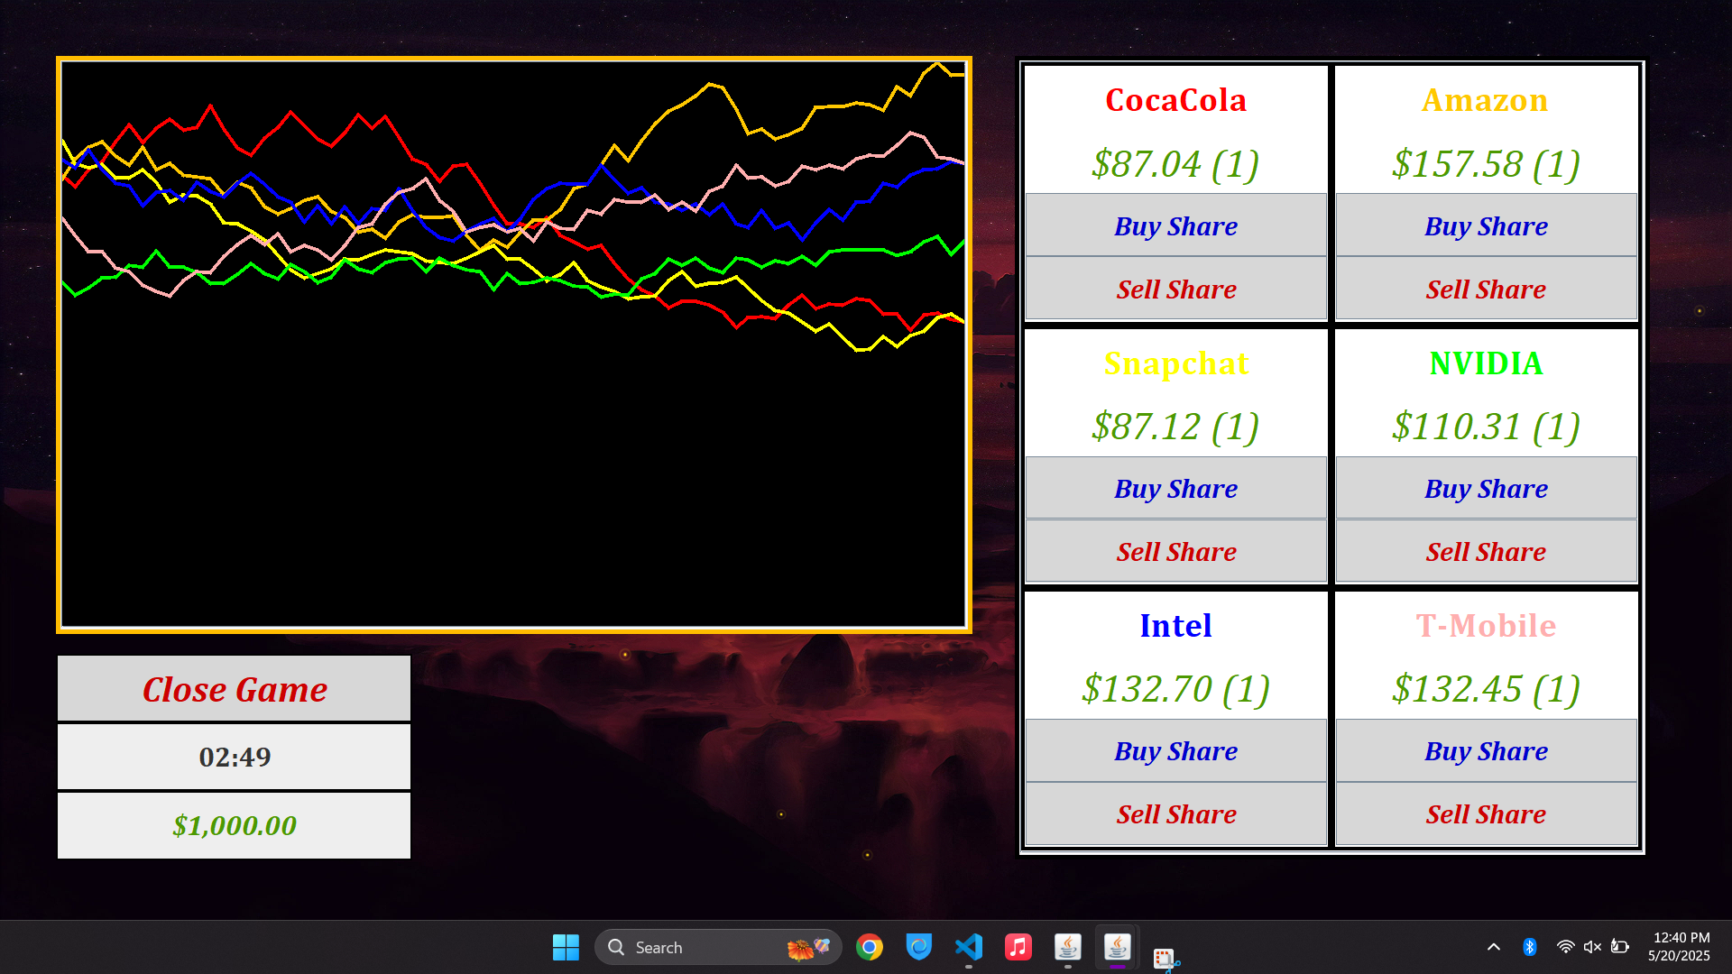Sell a share of NVIDIA
The image size is (1732, 974).
point(1486,551)
